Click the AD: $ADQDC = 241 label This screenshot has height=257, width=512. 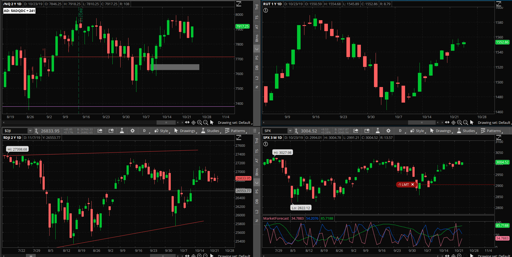(x=19, y=11)
